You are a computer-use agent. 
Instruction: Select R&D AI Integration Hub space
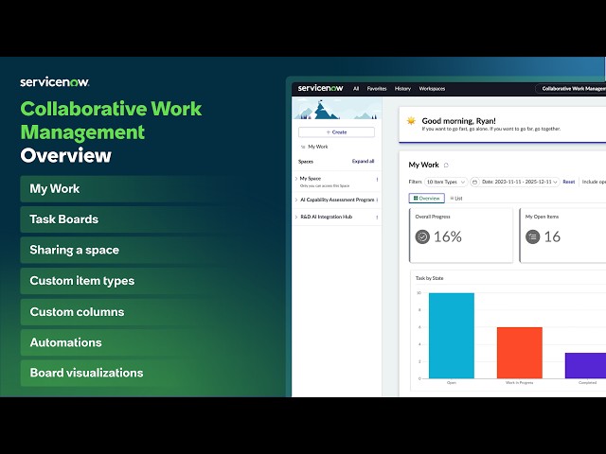(326, 217)
